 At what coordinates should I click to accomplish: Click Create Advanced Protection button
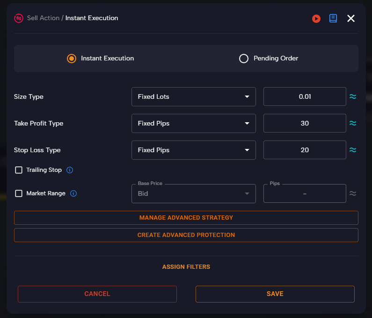click(186, 235)
